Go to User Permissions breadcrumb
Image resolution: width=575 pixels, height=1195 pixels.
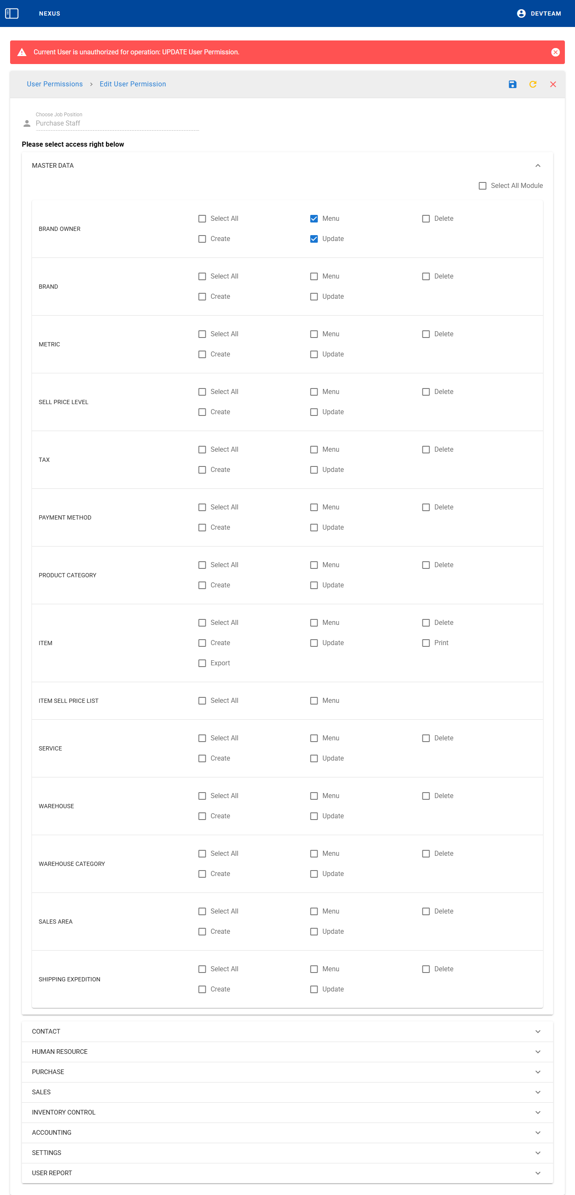click(55, 84)
